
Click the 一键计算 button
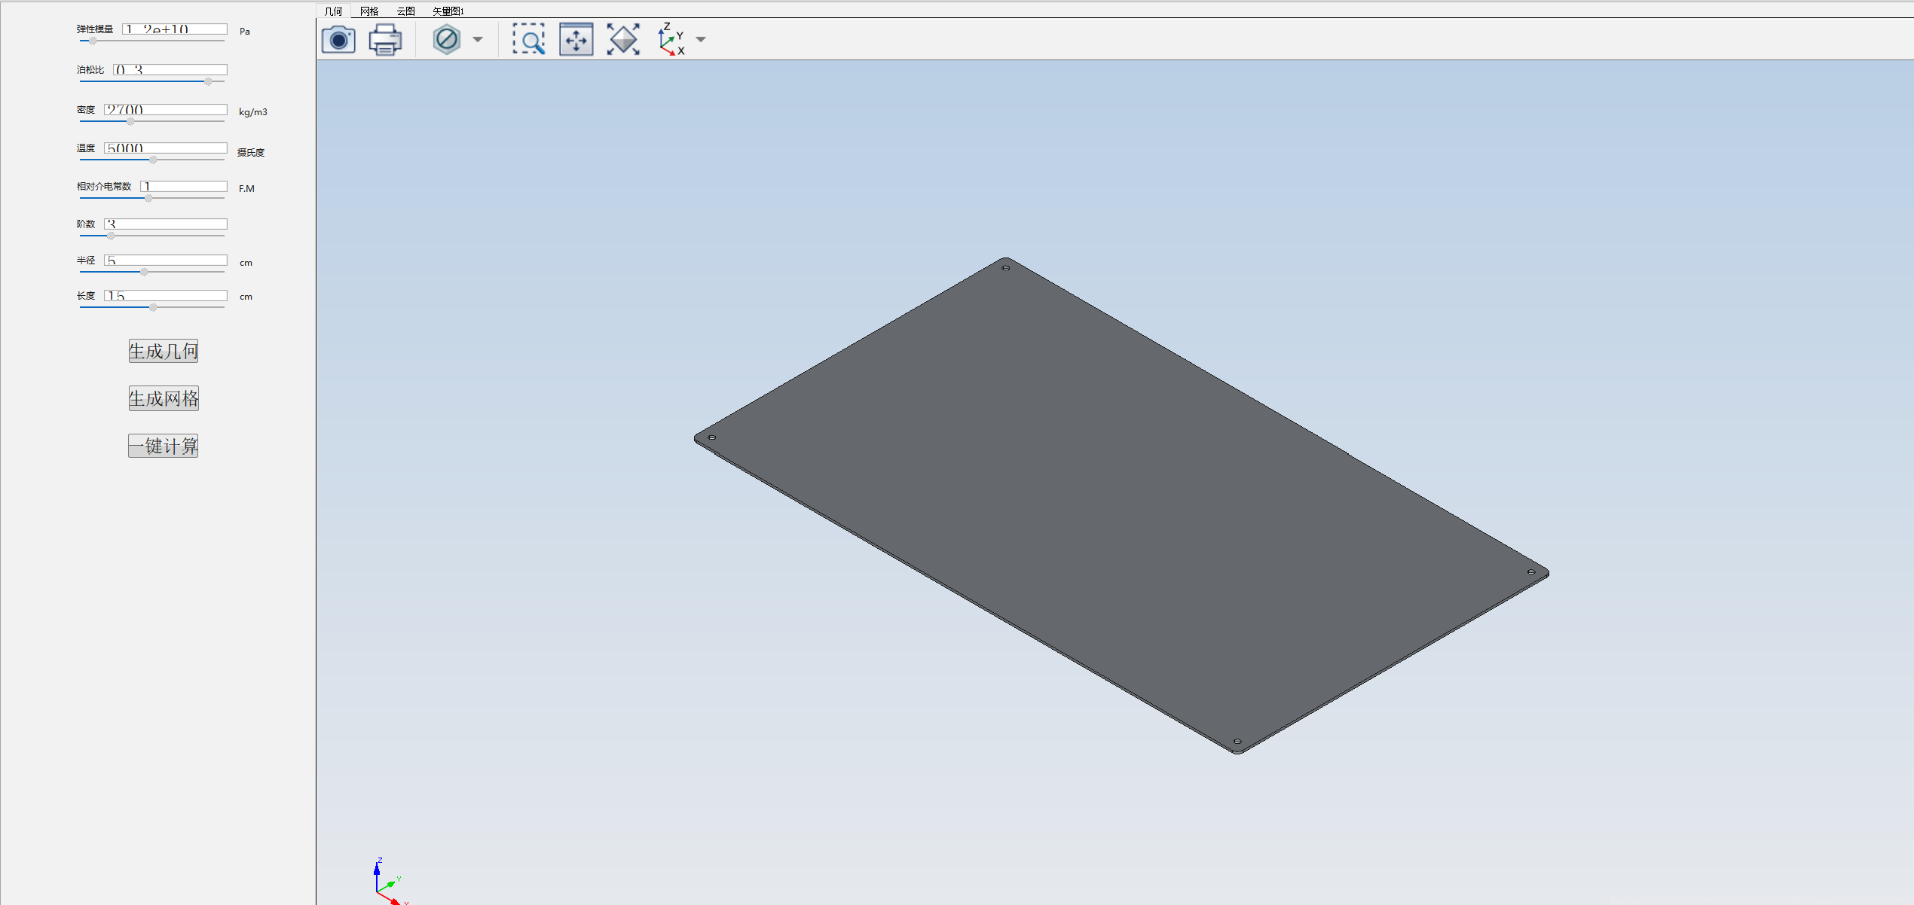point(164,446)
